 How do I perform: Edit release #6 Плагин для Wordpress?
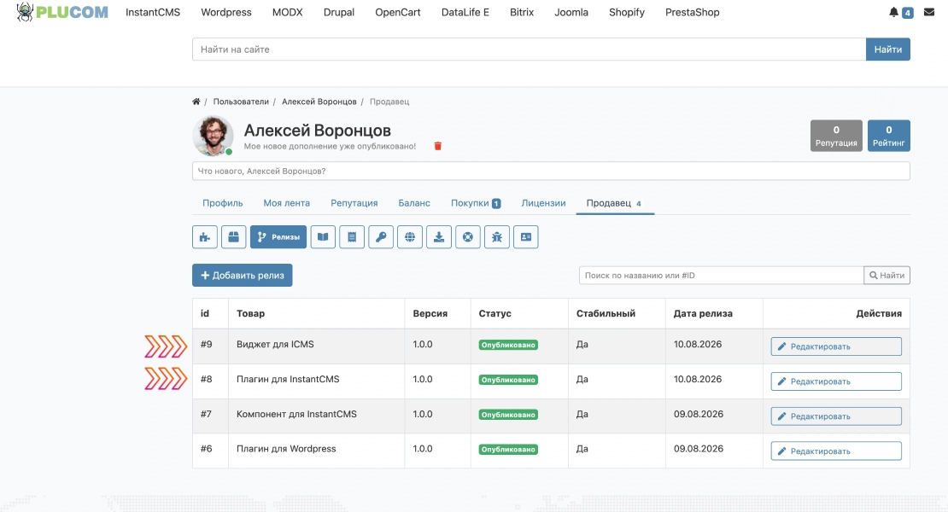pos(836,451)
